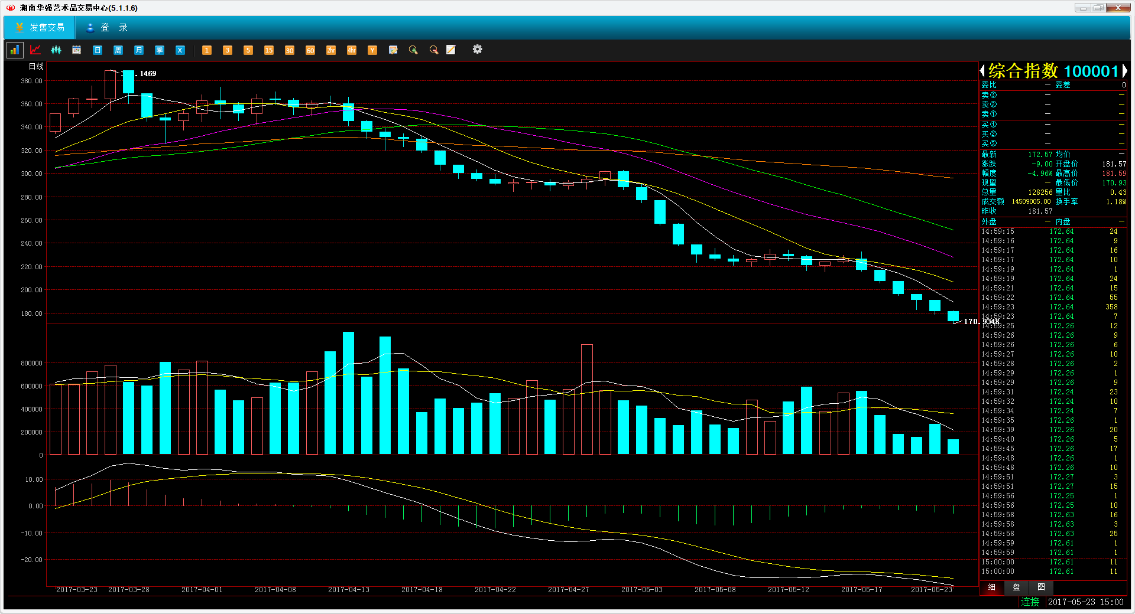
Task: Click the 综合指数 100001 title
Action: [1053, 71]
